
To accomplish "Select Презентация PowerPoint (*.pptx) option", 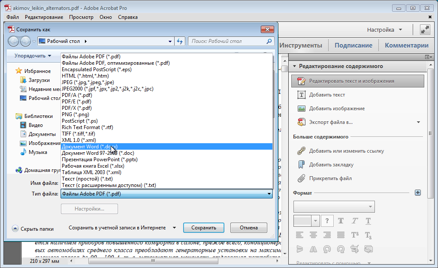I will click(x=166, y=160).
